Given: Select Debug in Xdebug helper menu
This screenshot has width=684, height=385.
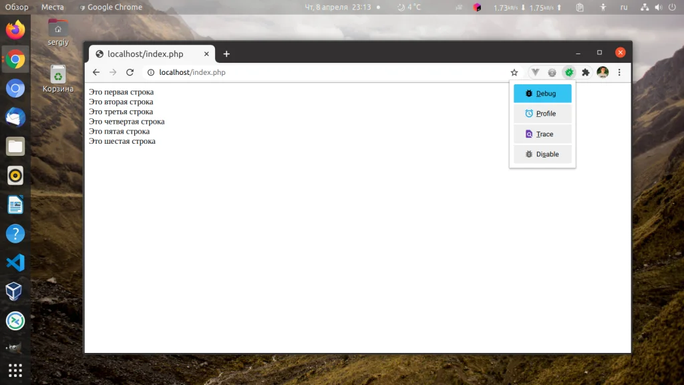Looking at the screenshot, I should click(x=542, y=94).
